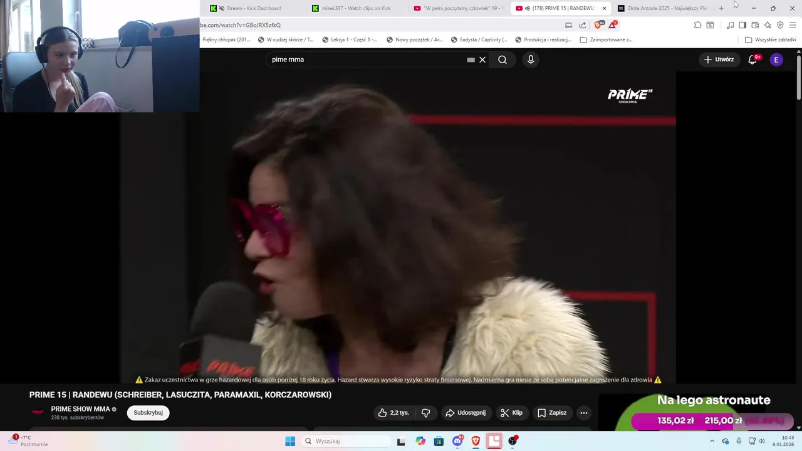Click the share page icon in address bar
The height and width of the screenshot is (451, 802).
(583, 25)
